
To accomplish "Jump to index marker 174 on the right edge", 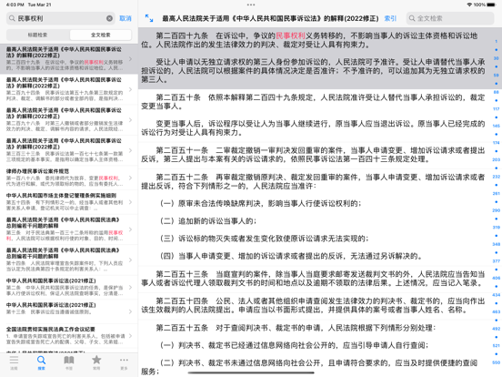I will (x=497, y=143).
